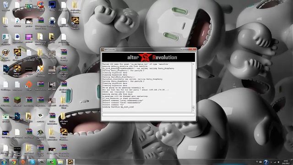Select the IMG_0987 image thumbnail on desktop
The width and height of the screenshot is (293, 165).
pyautogui.click(x=52, y=69)
